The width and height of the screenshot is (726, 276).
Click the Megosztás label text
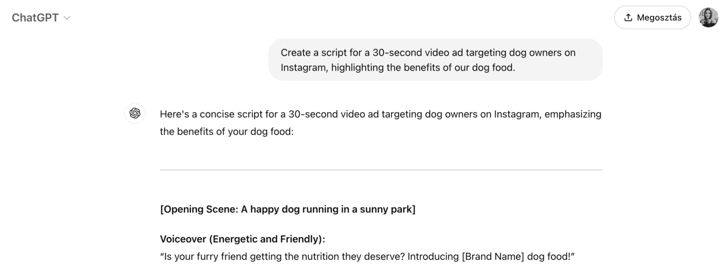pyautogui.click(x=659, y=17)
